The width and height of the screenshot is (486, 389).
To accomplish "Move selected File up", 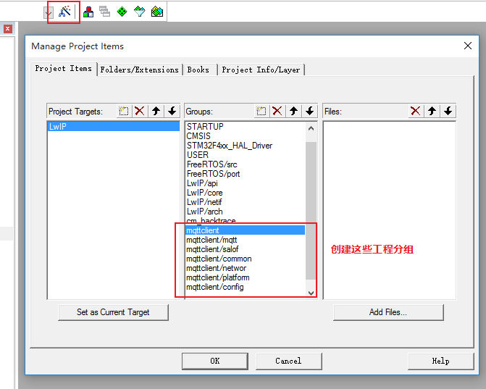I will (432, 111).
